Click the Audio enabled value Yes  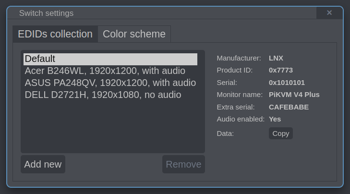(275, 119)
